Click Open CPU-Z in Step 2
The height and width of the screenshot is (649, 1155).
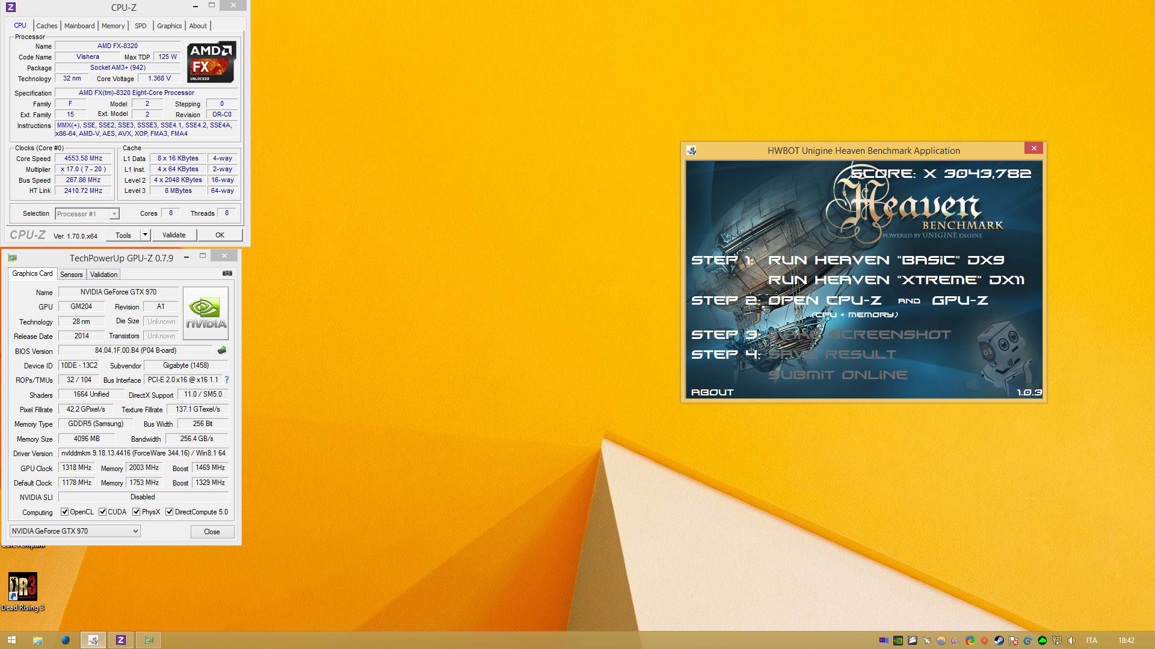coord(825,300)
